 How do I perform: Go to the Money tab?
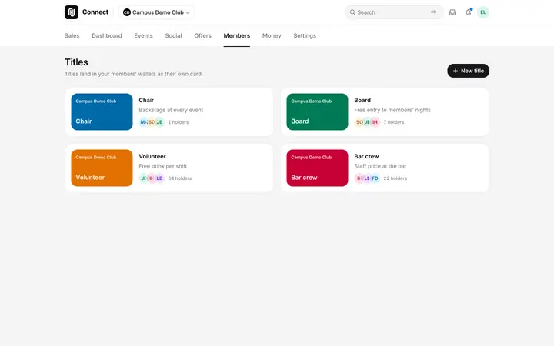(x=272, y=35)
